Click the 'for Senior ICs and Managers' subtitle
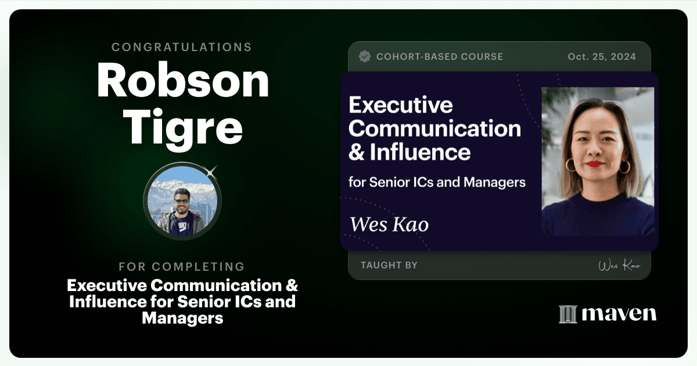The height and width of the screenshot is (366, 697). pyautogui.click(x=437, y=182)
